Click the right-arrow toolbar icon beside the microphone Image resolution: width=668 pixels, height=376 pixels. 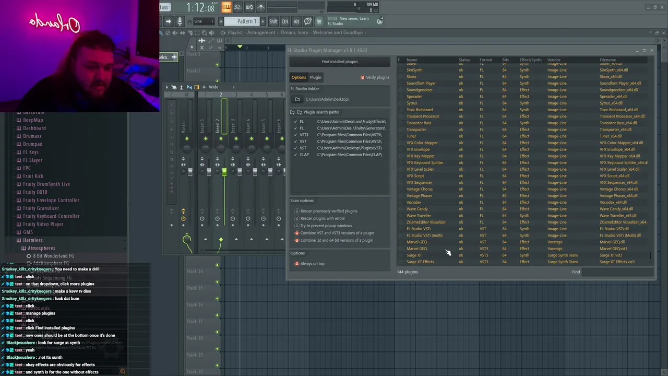(168, 21)
